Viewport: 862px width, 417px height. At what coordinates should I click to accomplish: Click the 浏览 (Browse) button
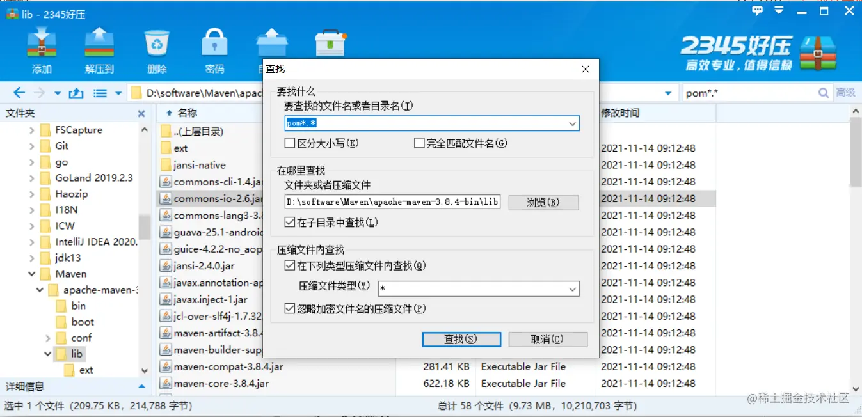click(x=543, y=202)
